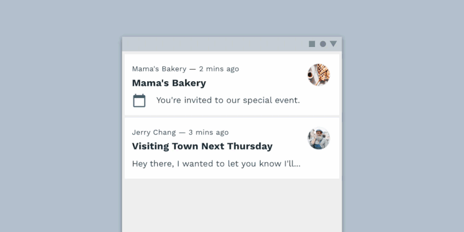Expand truncated ellipsis in Jerry's message

pyautogui.click(x=296, y=165)
